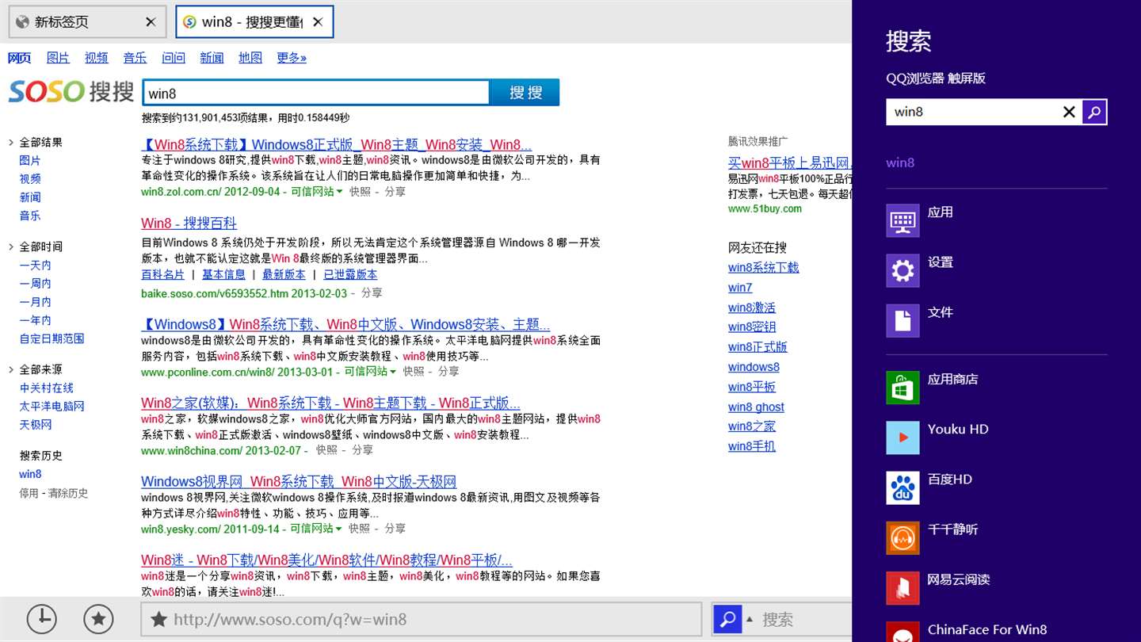Click 停用 under search history
This screenshot has height=642, width=1141.
click(x=29, y=493)
